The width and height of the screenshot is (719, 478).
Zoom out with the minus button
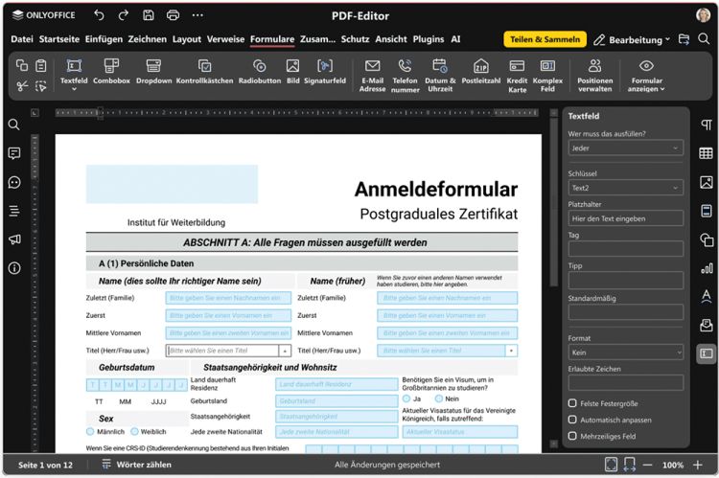click(647, 466)
